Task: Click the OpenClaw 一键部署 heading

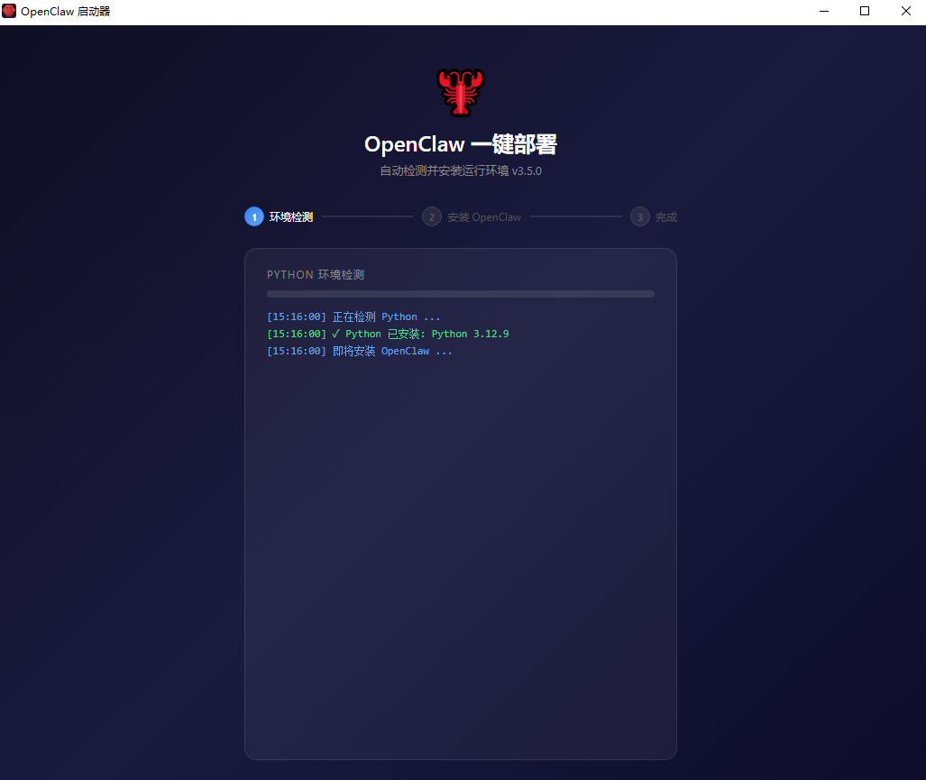Action: tap(461, 144)
